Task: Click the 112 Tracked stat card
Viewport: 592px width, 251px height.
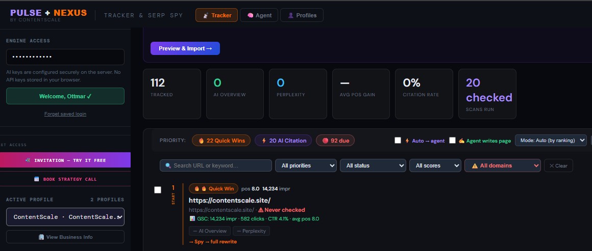Action: [172, 94]
